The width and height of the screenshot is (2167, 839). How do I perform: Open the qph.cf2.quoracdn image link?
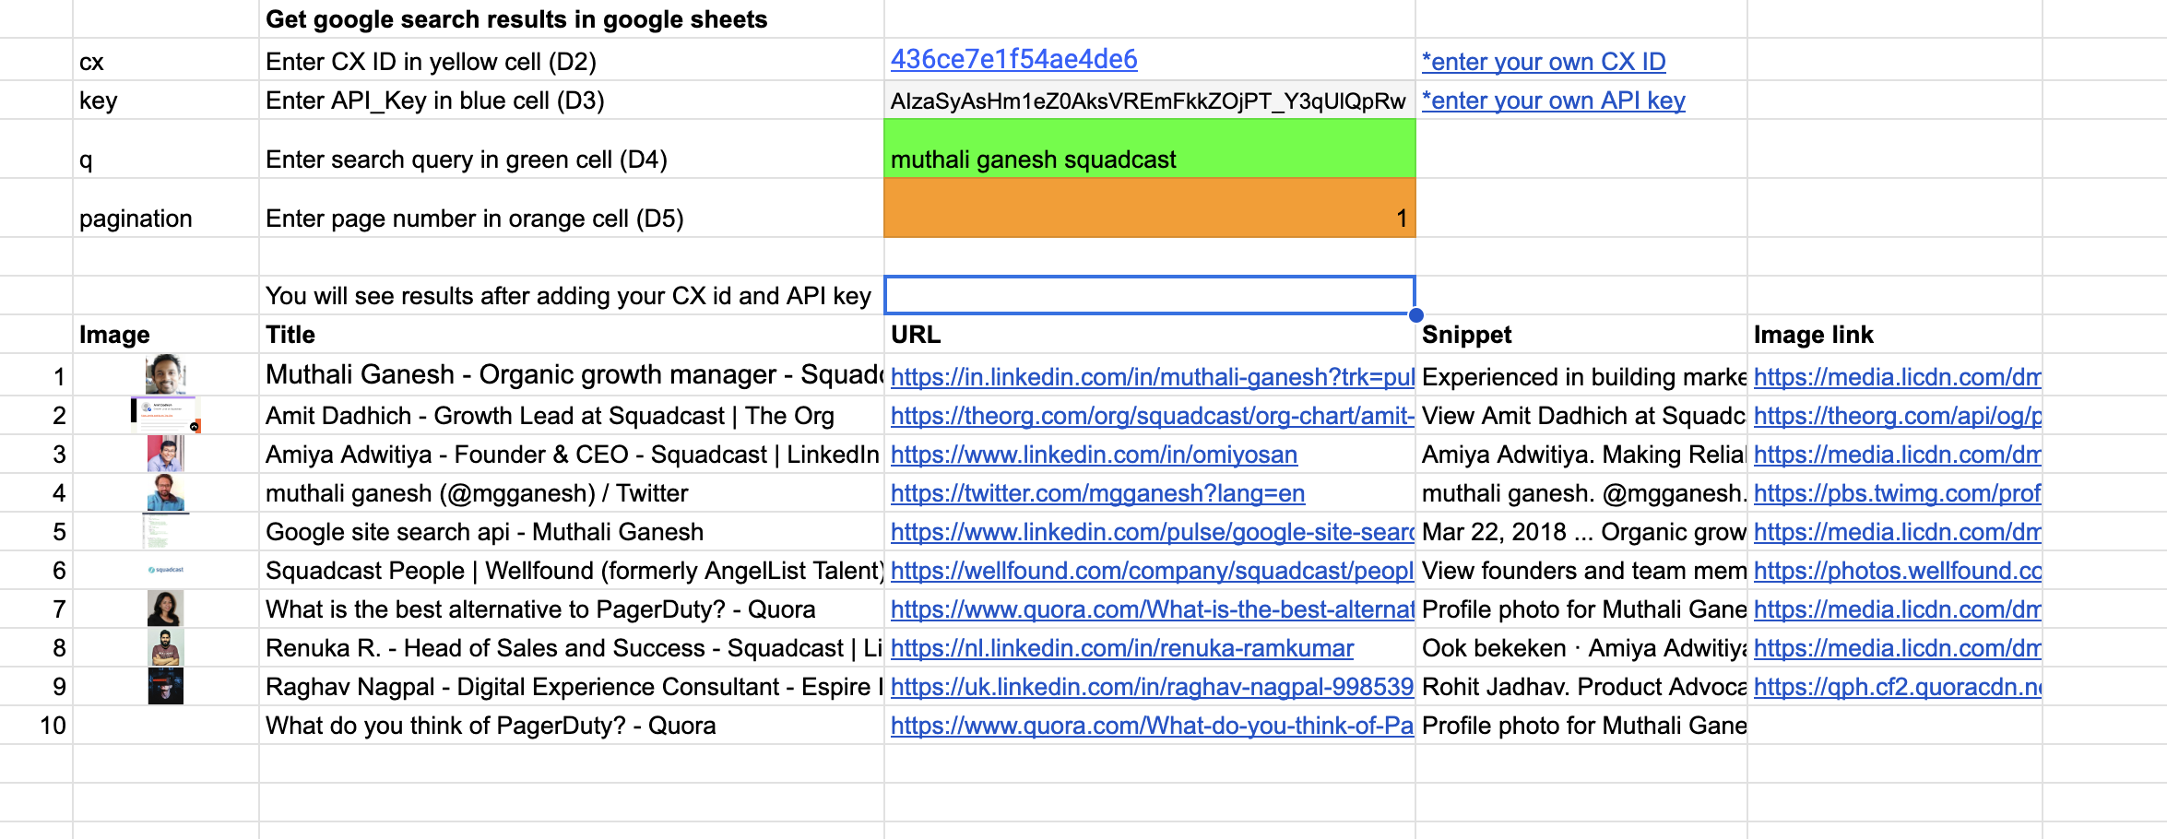(x=1897, y=687)
